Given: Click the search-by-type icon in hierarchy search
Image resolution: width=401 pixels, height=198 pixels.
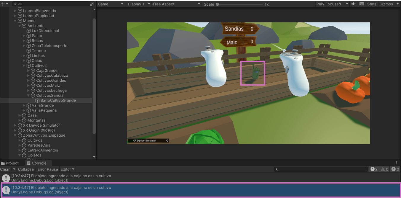Looking at the screenshot, I should click(x=92, y=4).
